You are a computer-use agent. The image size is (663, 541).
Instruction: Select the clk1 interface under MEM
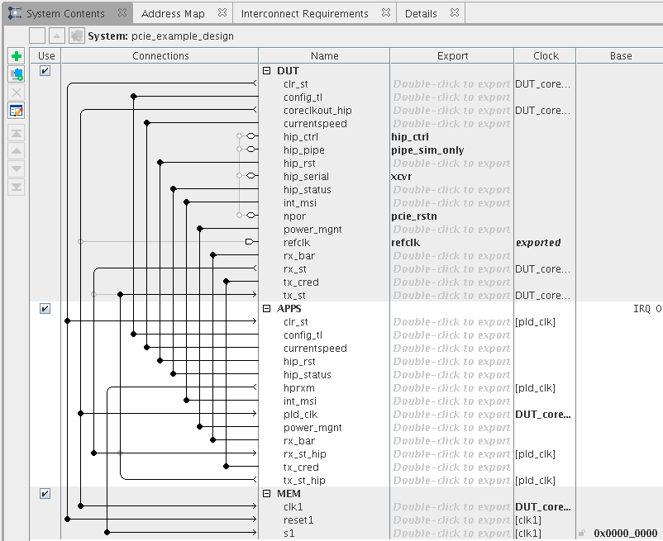point(293,507)
